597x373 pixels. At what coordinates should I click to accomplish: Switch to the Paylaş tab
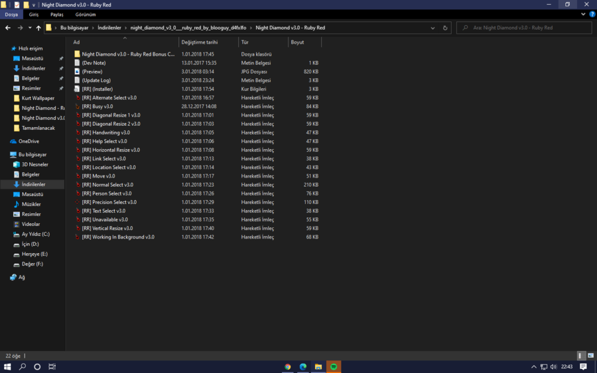(57, 15)
